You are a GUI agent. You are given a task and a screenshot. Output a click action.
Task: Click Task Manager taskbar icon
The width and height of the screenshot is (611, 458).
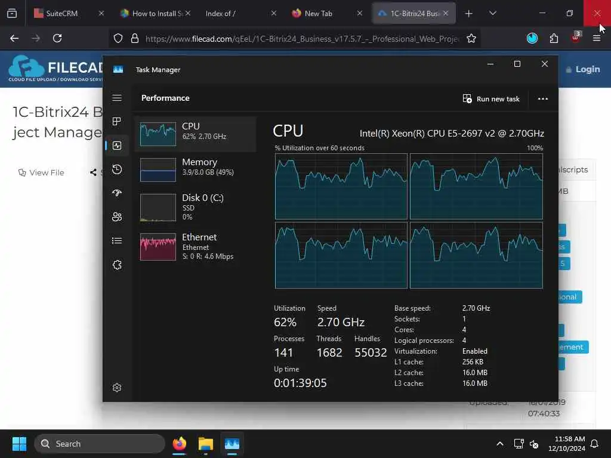[x=232, y=444]
